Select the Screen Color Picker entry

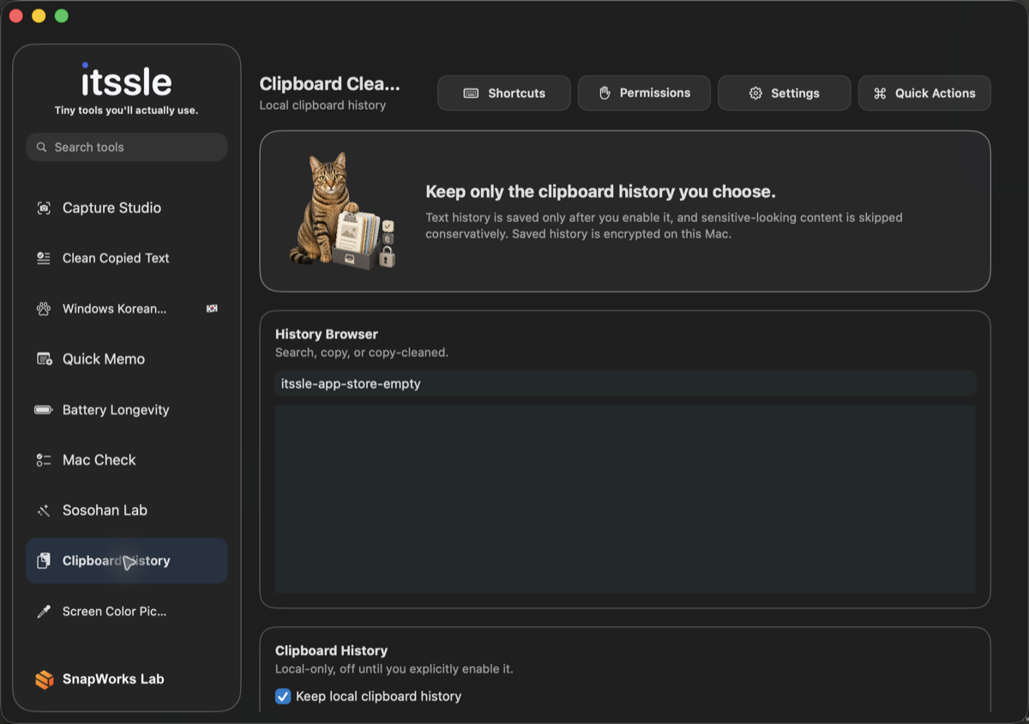point(127,612)
